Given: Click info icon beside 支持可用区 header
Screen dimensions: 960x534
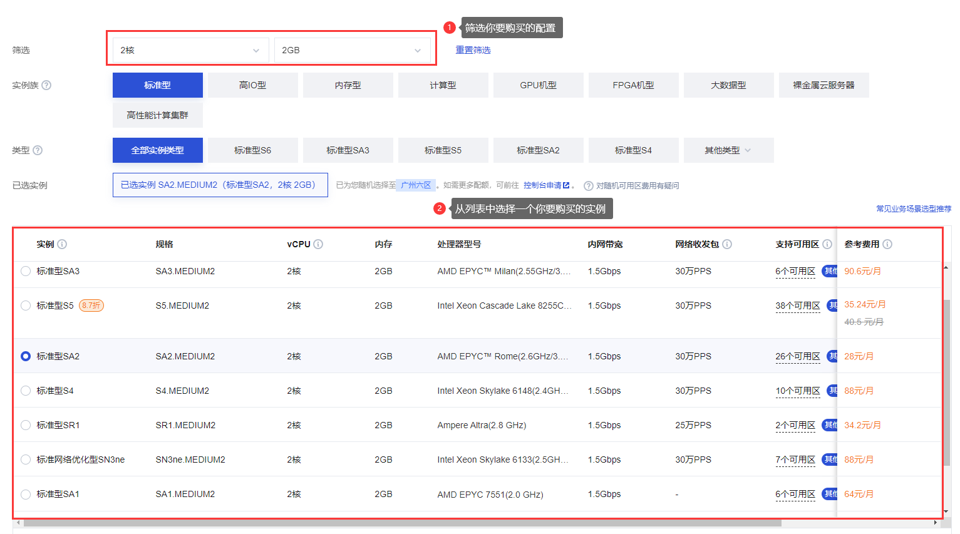Looking at the screenshot, I should point(827,244).
